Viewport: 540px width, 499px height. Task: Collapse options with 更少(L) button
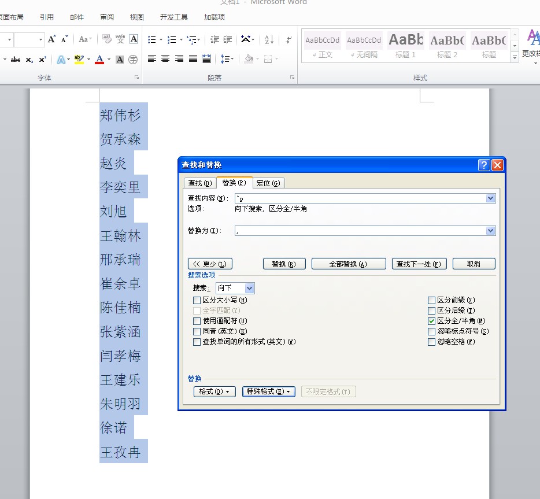[210, 264]
